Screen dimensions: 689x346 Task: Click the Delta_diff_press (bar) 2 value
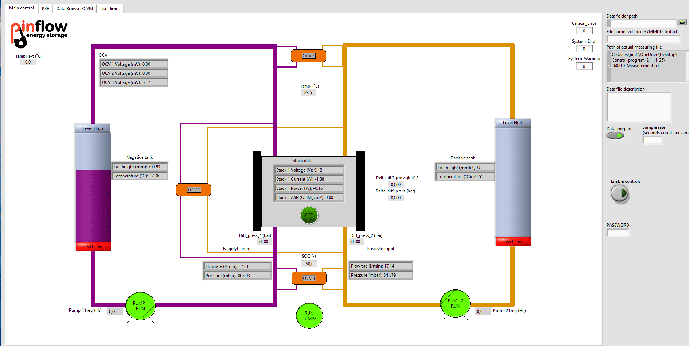pos(396,185)
